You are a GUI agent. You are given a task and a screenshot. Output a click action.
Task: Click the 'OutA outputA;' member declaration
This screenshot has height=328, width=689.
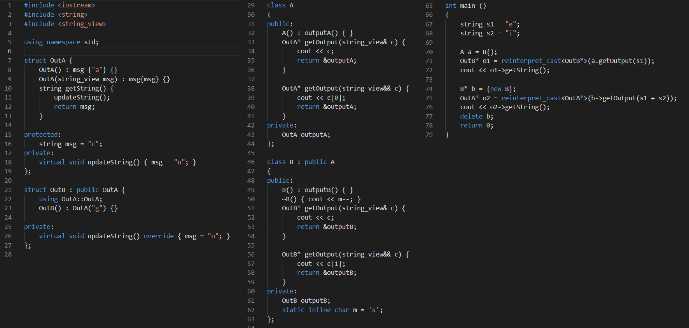click(x=306, y=135)
